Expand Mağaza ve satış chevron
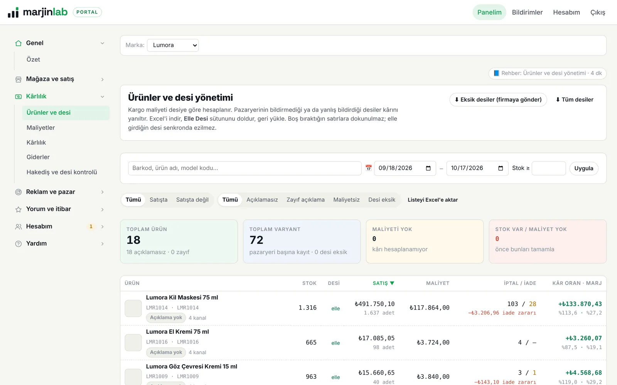The width and height of the screenshot is (617, 385). coord(102,79)
